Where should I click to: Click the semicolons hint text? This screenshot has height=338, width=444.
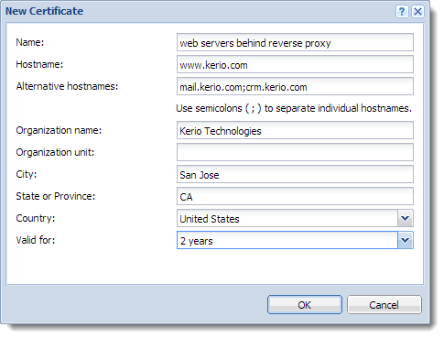pos(294,108)
